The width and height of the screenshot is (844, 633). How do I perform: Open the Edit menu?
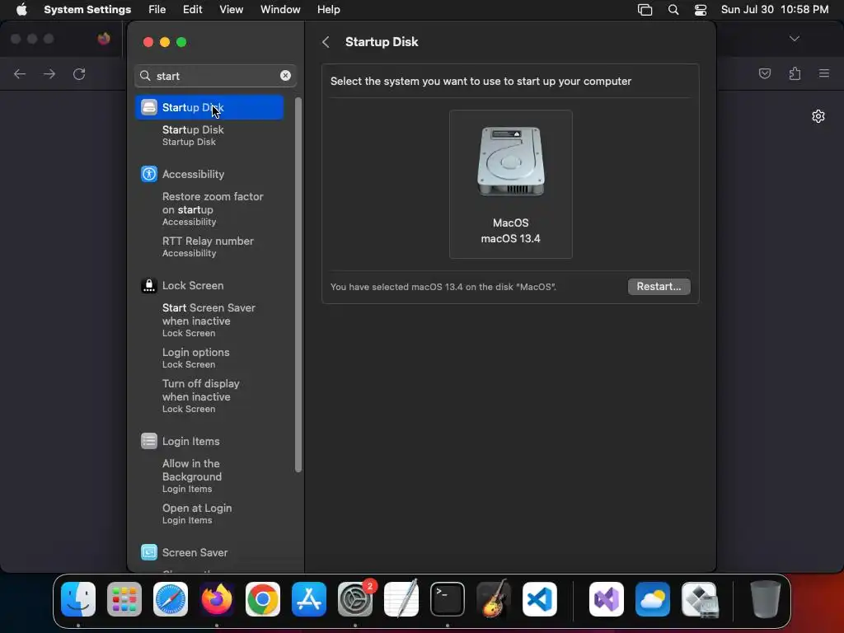[192, 10]
